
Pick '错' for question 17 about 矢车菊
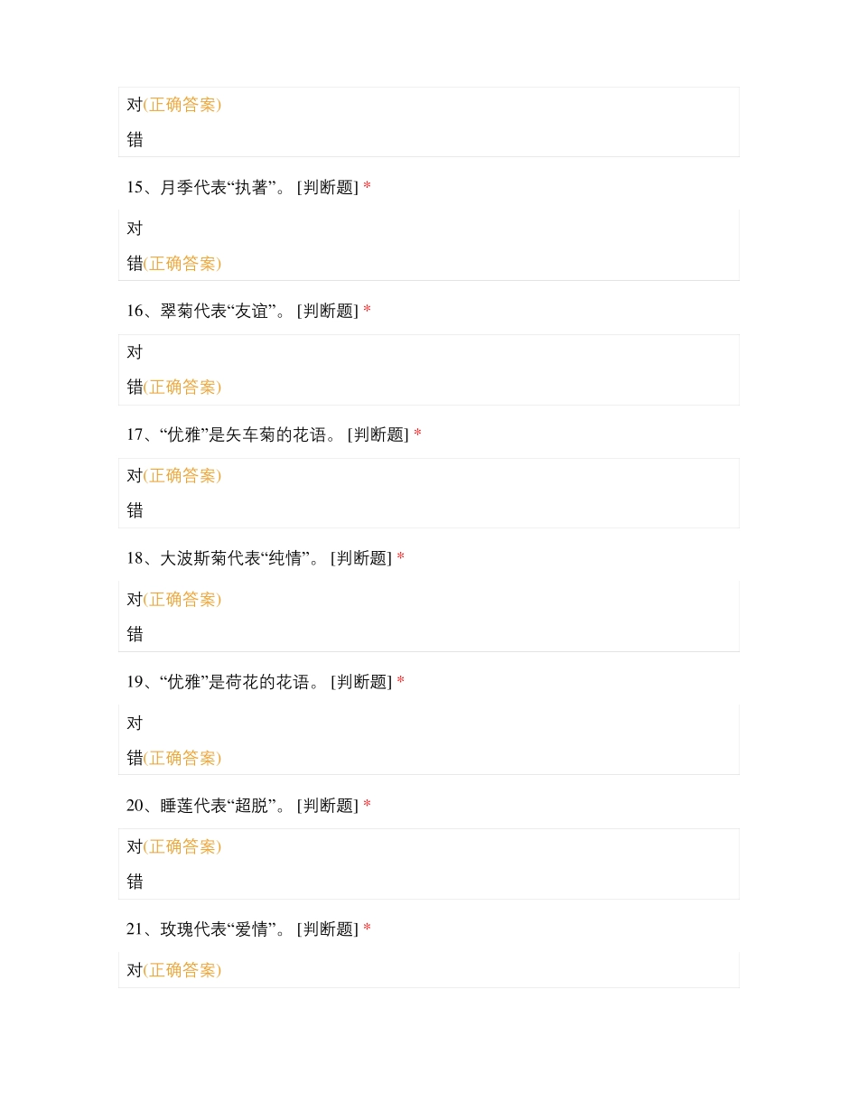point(135,510)
